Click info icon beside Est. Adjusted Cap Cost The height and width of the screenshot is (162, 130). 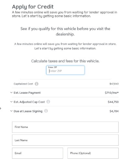tap(48, 102)
